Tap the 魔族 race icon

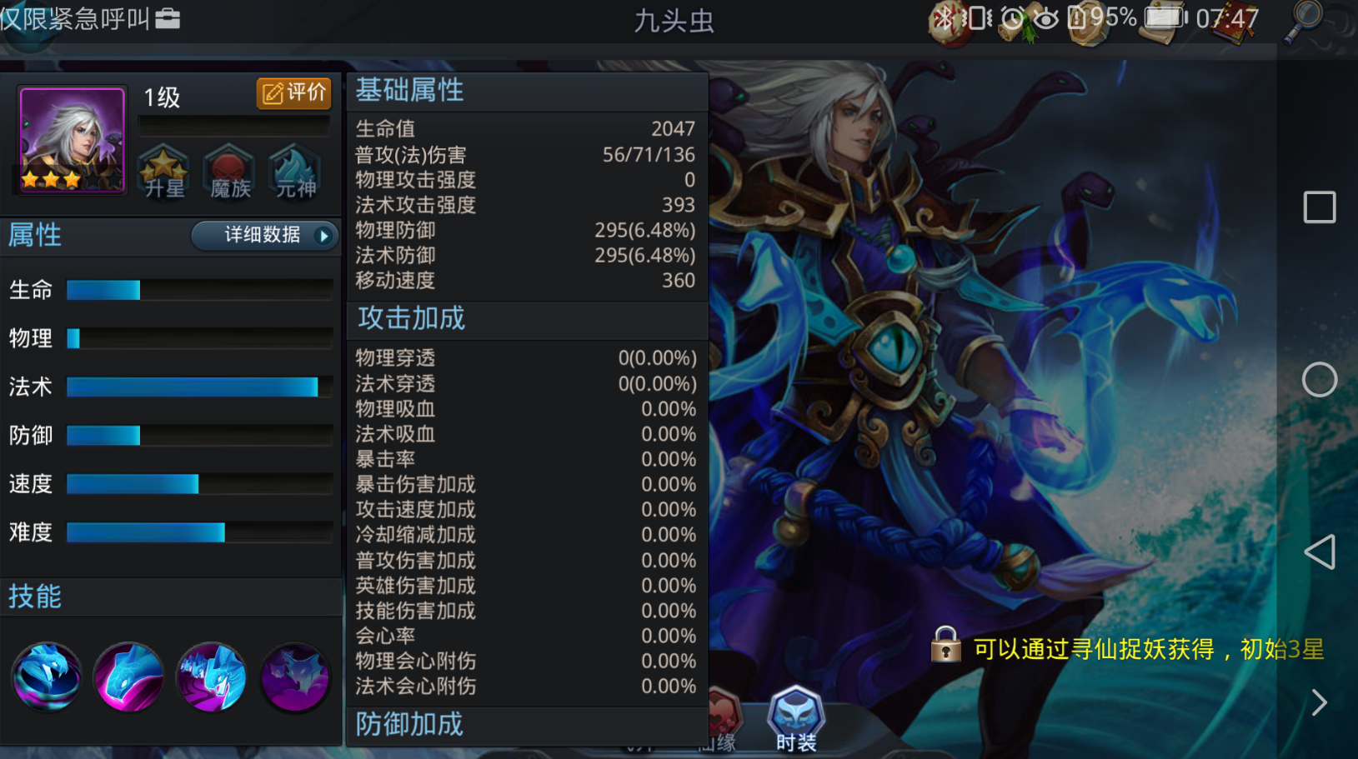pyautogui.click(x=229, y=172)
